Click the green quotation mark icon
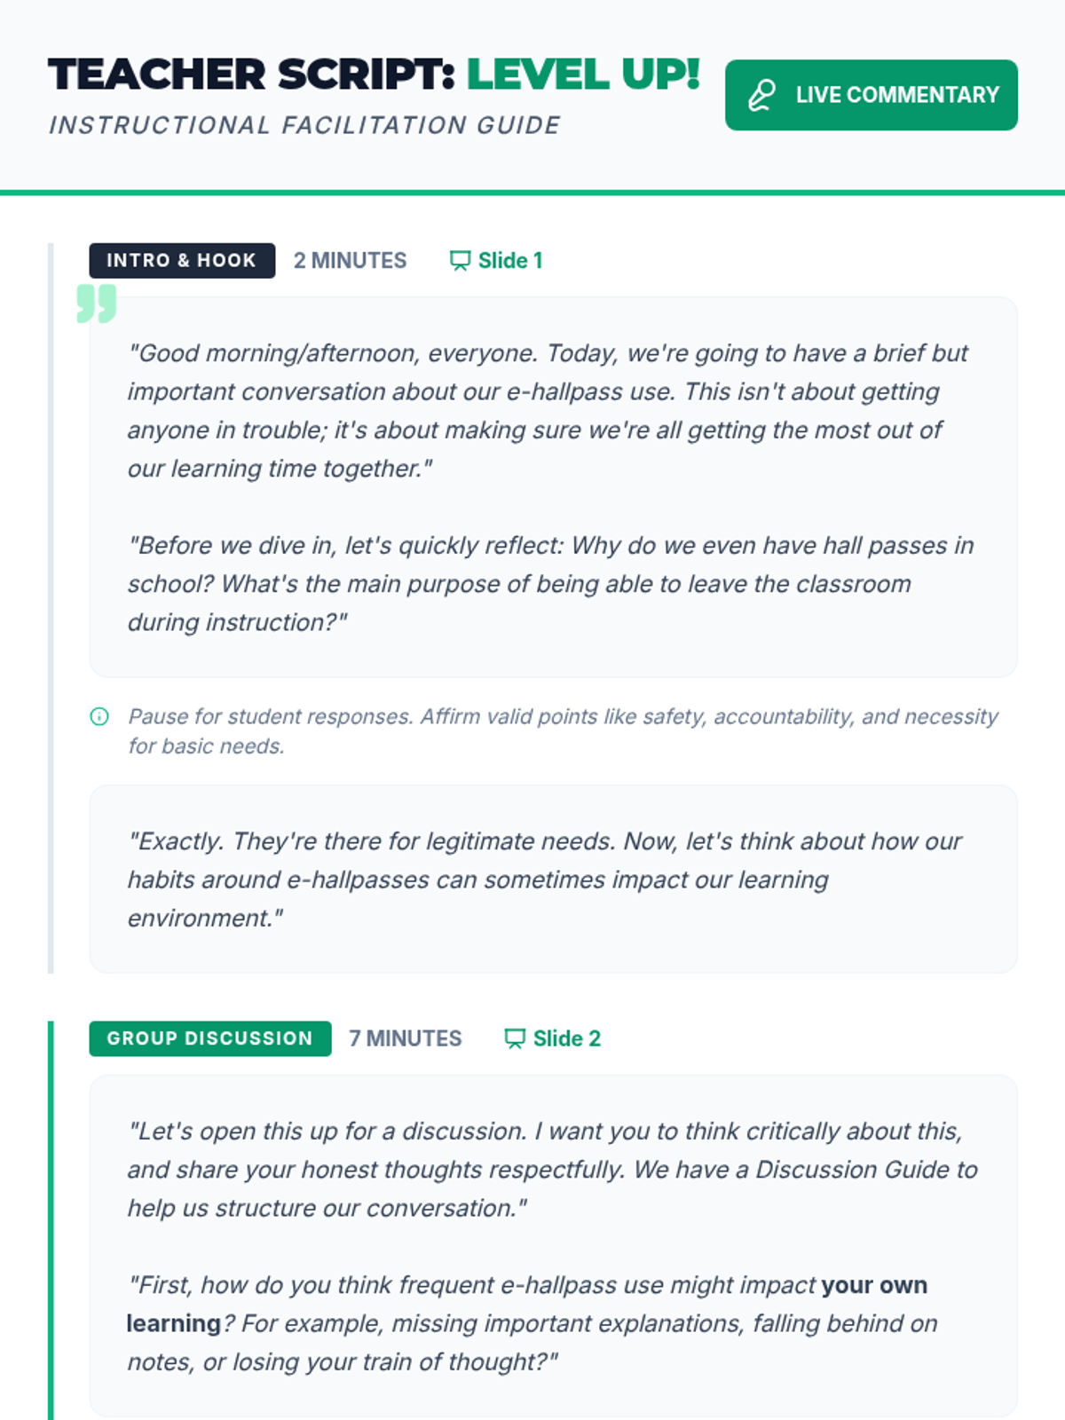 tap(97, 304)
